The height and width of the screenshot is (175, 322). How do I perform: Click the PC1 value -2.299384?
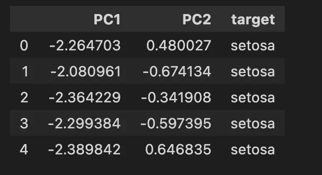(x=84, y=124)
